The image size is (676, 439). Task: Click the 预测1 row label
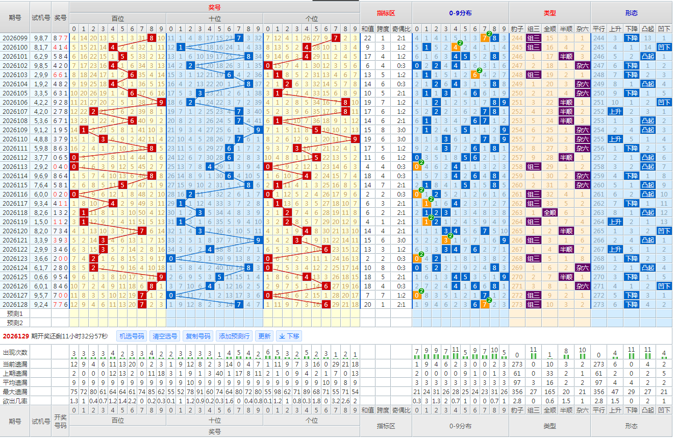click(15, 313)
